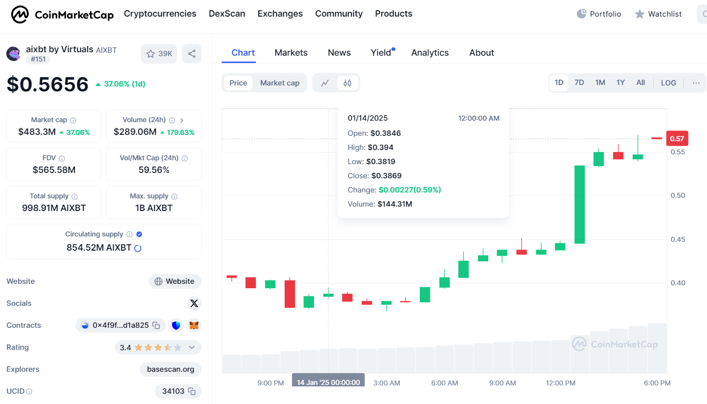Open the basescan.org explorer link
707x404 pixels.
171,369
